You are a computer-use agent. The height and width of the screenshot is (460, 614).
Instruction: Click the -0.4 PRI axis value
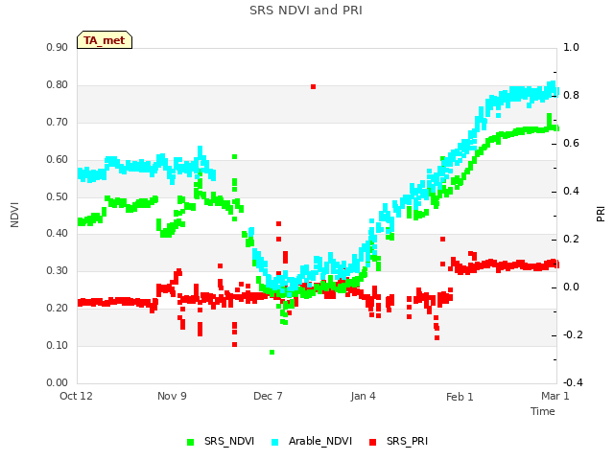click(x=573, y=382)
